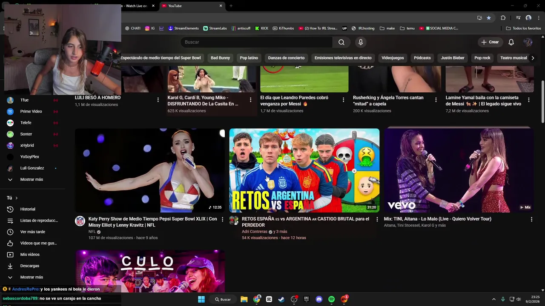Open options for Leandro Paredes video
This screenshot has width=545, height=306.
tap(343, 100)
